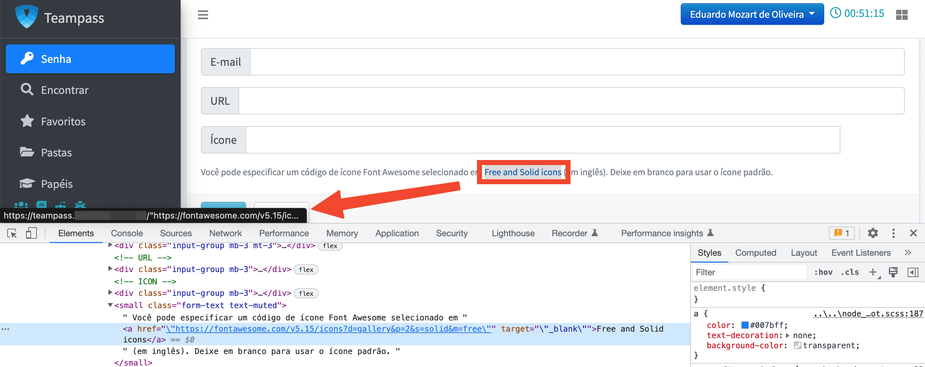Enable the :hov pseudo-class toggle

point(824,272)
